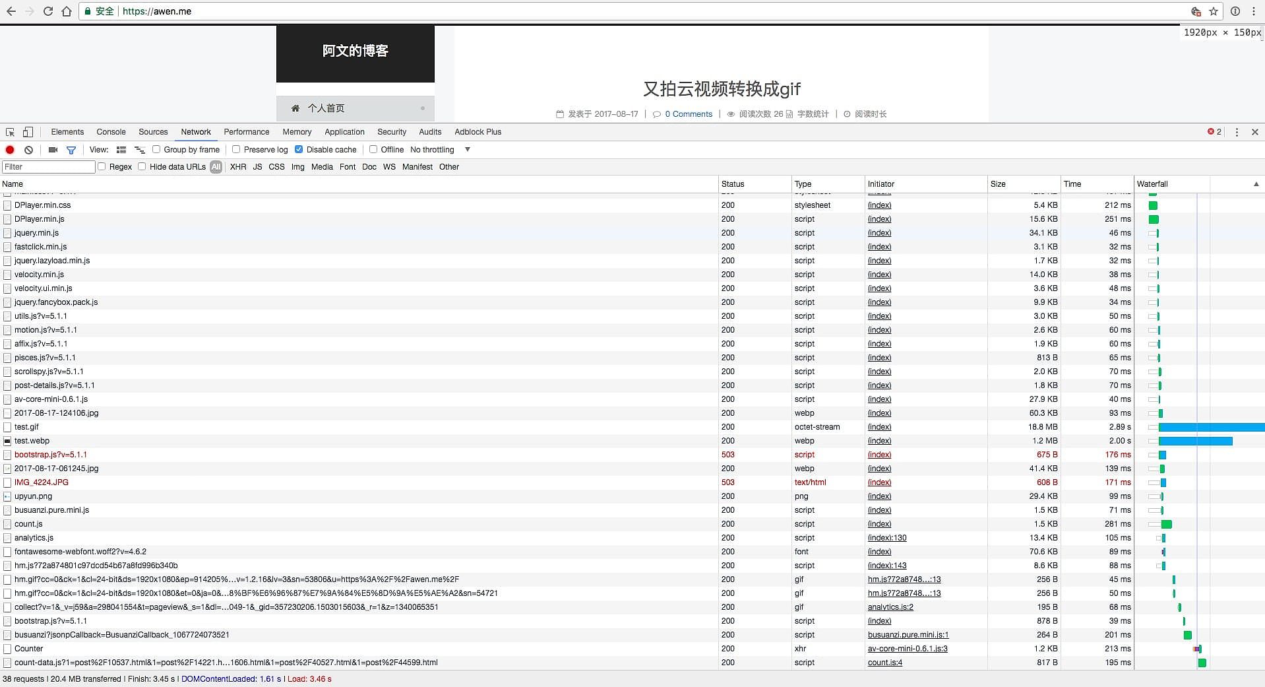The image size is (1265, 687).
Task: Open DevTools customize three-dot menu
Action: 1237,132
